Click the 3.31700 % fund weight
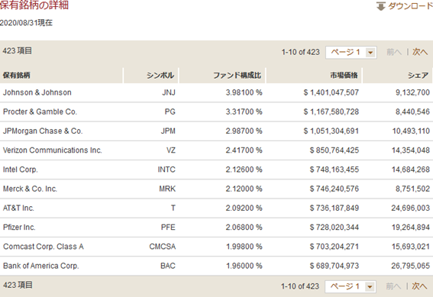The width and height of the screenshot is (433, 297). point(244,111)
